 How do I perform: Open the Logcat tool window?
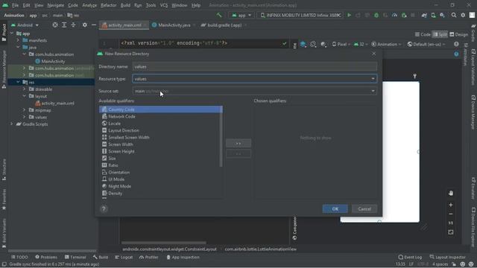(124, 257)
